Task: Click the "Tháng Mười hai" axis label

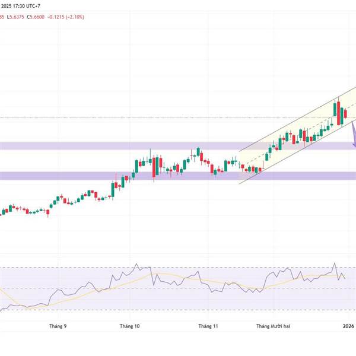Action: pyautogui.click(x=273, y=326)
